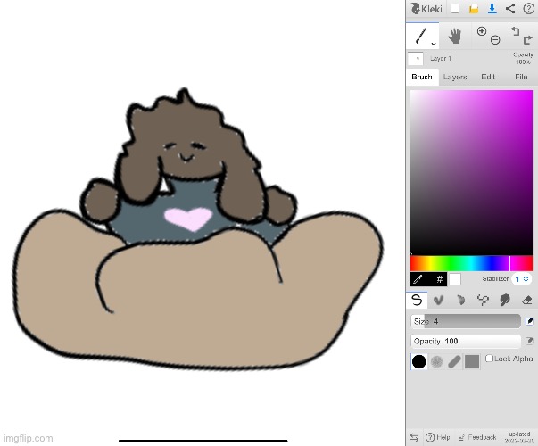Select the blend brush type
Image resolution: width=538 pixels, height=446 pixels.
[x=438, y=301]
